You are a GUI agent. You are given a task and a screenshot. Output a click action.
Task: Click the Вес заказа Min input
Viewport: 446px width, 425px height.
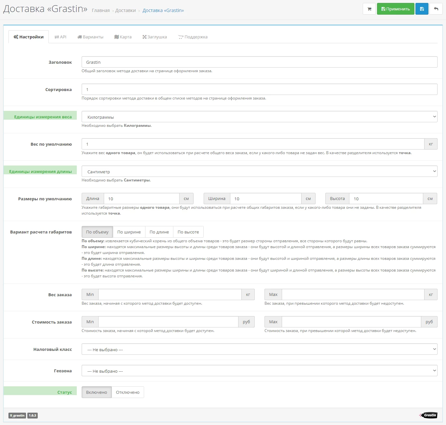(170, 294)
